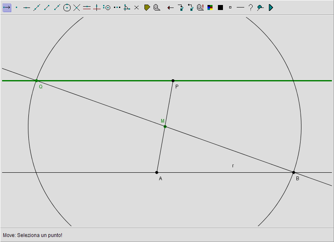This screenshot has width=334, height=242.
Task: Click the green letter Q label
Action: pyautogui.click(x=40, y=87)
